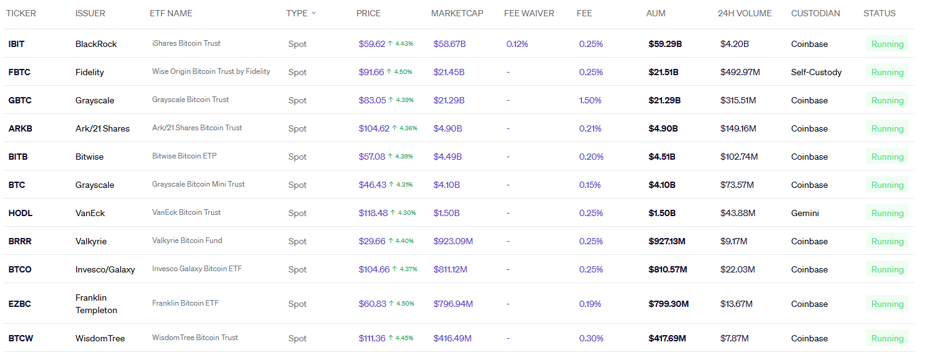Open the ARKB price $104.62
The width and height of the screenshot is (930, 352).
374,128
